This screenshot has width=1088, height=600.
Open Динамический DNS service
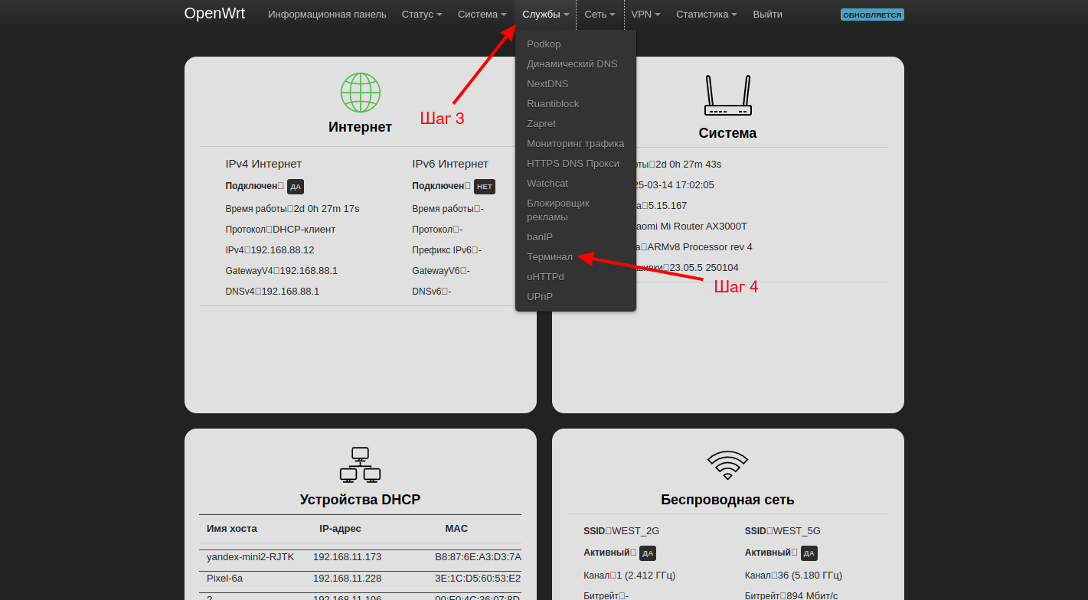point(572,64)
